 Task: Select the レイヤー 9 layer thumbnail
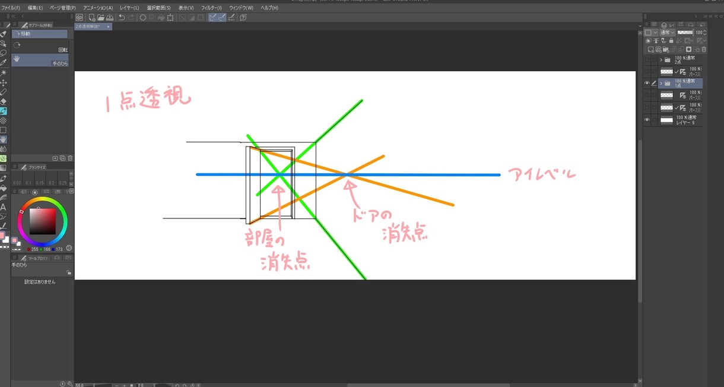point(666,119)
